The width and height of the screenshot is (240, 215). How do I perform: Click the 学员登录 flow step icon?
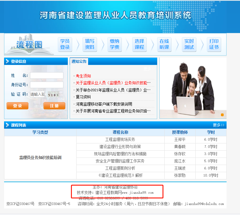tap(65, 44)
